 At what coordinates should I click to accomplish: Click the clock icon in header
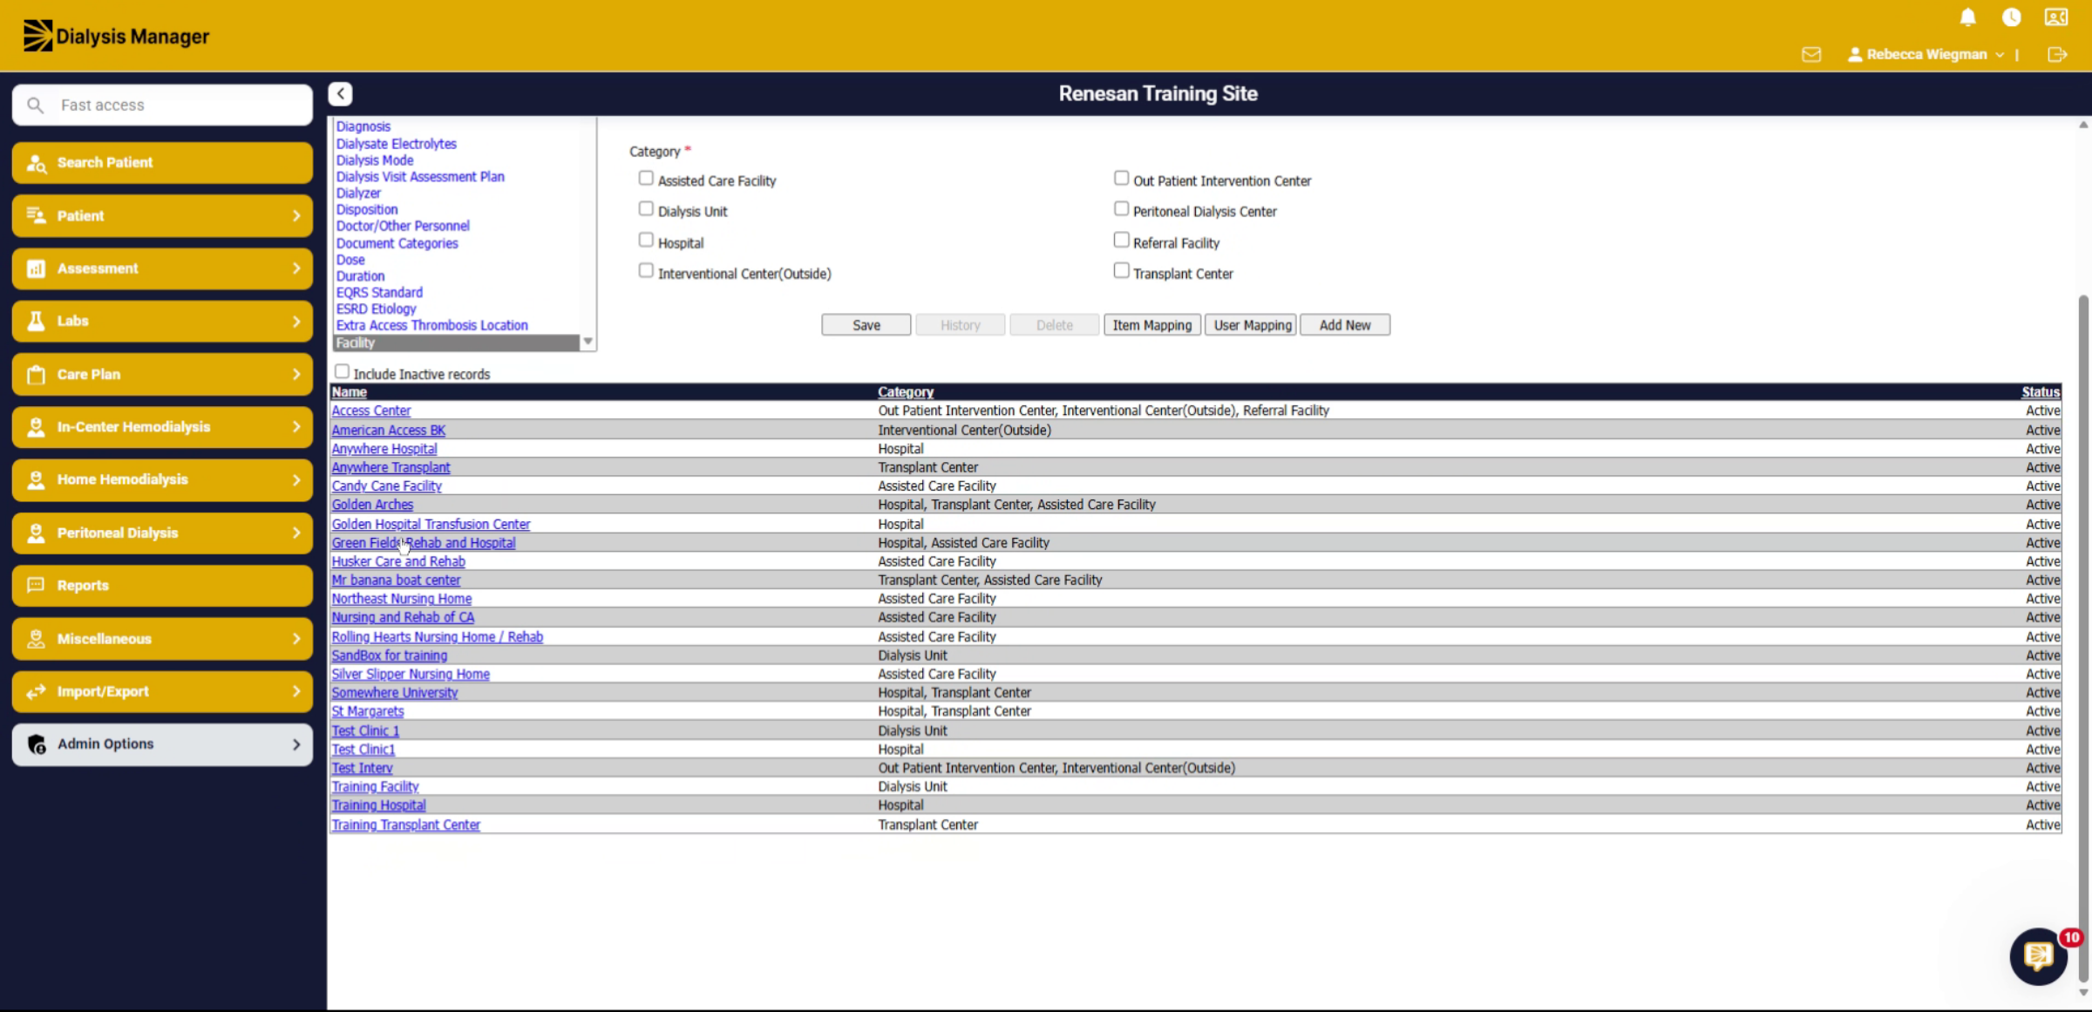(x=2012, y=17)
